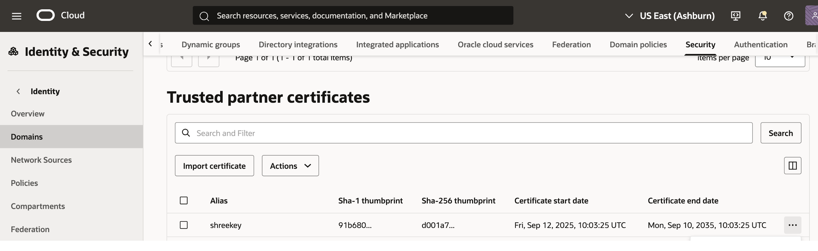Click the magnifier in Search and Filter box
This screenshot has width=818, height=251.
click(x=186, y=133)
